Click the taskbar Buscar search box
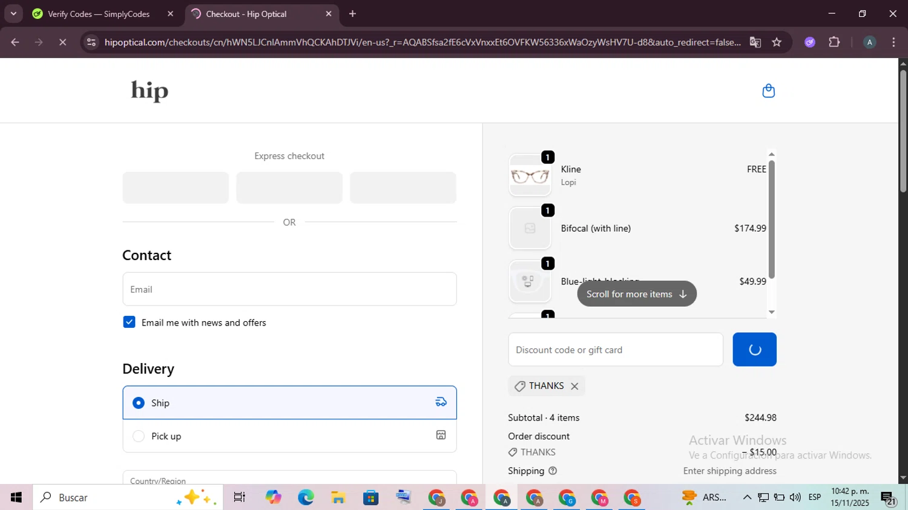Image resolution: width=908 pixels, height=510 pixels. (x=128, y=497)
